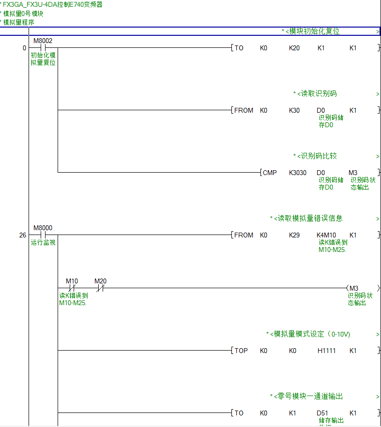Select the FROM instruction reading K30
The height and width of the screenshot is (427, 381).
(x=244, y=110)
